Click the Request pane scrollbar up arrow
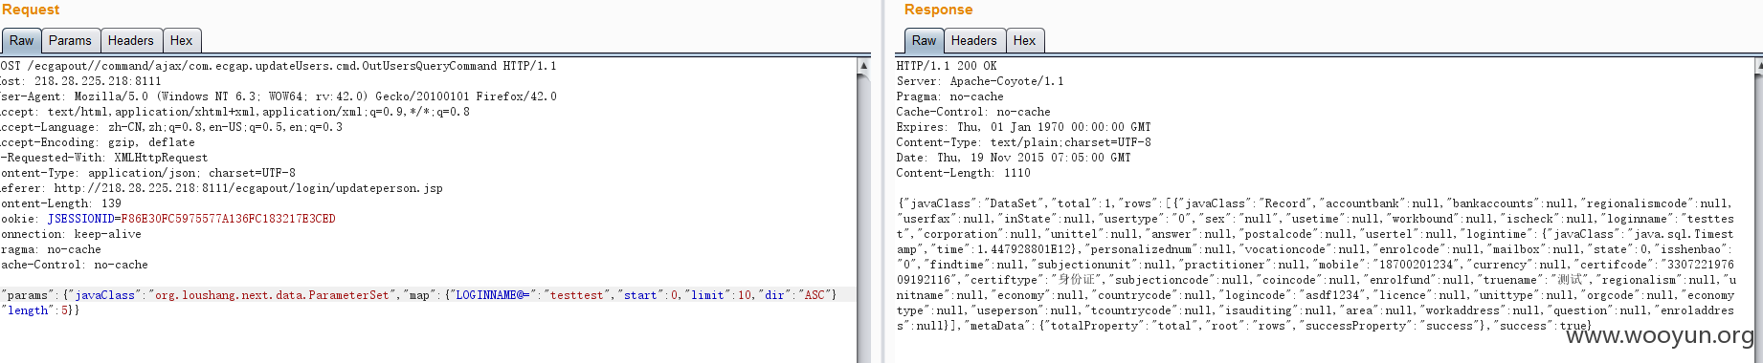Image resolution: width=1763 pixels, height=363 pixels. 863,66
